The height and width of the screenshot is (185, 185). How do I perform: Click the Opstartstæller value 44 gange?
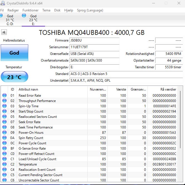click(x=169, y=60)
